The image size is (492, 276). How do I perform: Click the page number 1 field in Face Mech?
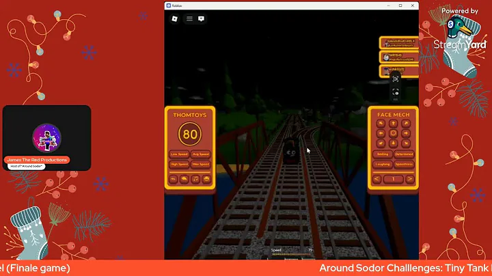pyautogui.click(x=393, y=179)
